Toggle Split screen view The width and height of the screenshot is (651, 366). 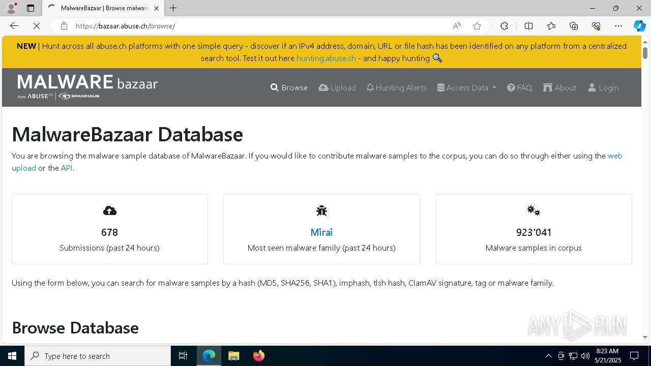point(528,26)
